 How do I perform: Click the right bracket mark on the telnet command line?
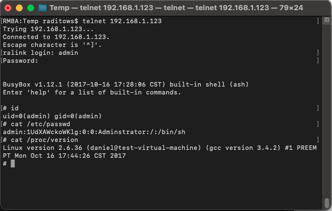pyautogui.click(x=318, y=21)
